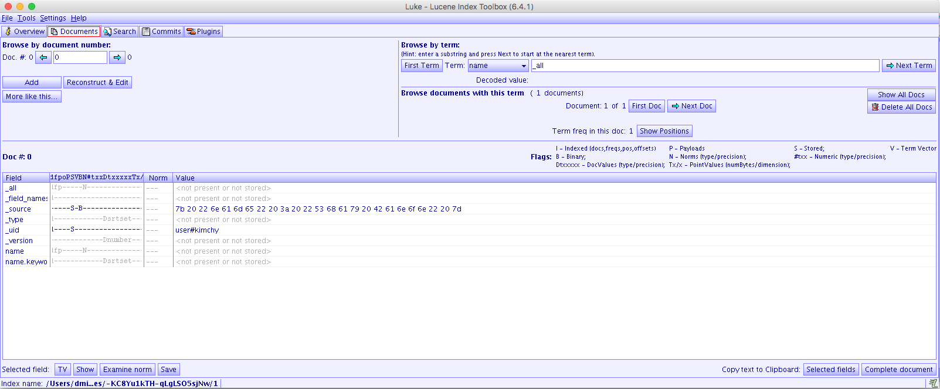Select the _all field row

469,188
